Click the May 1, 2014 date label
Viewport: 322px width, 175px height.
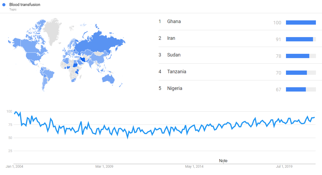click(x=194, y=167)
